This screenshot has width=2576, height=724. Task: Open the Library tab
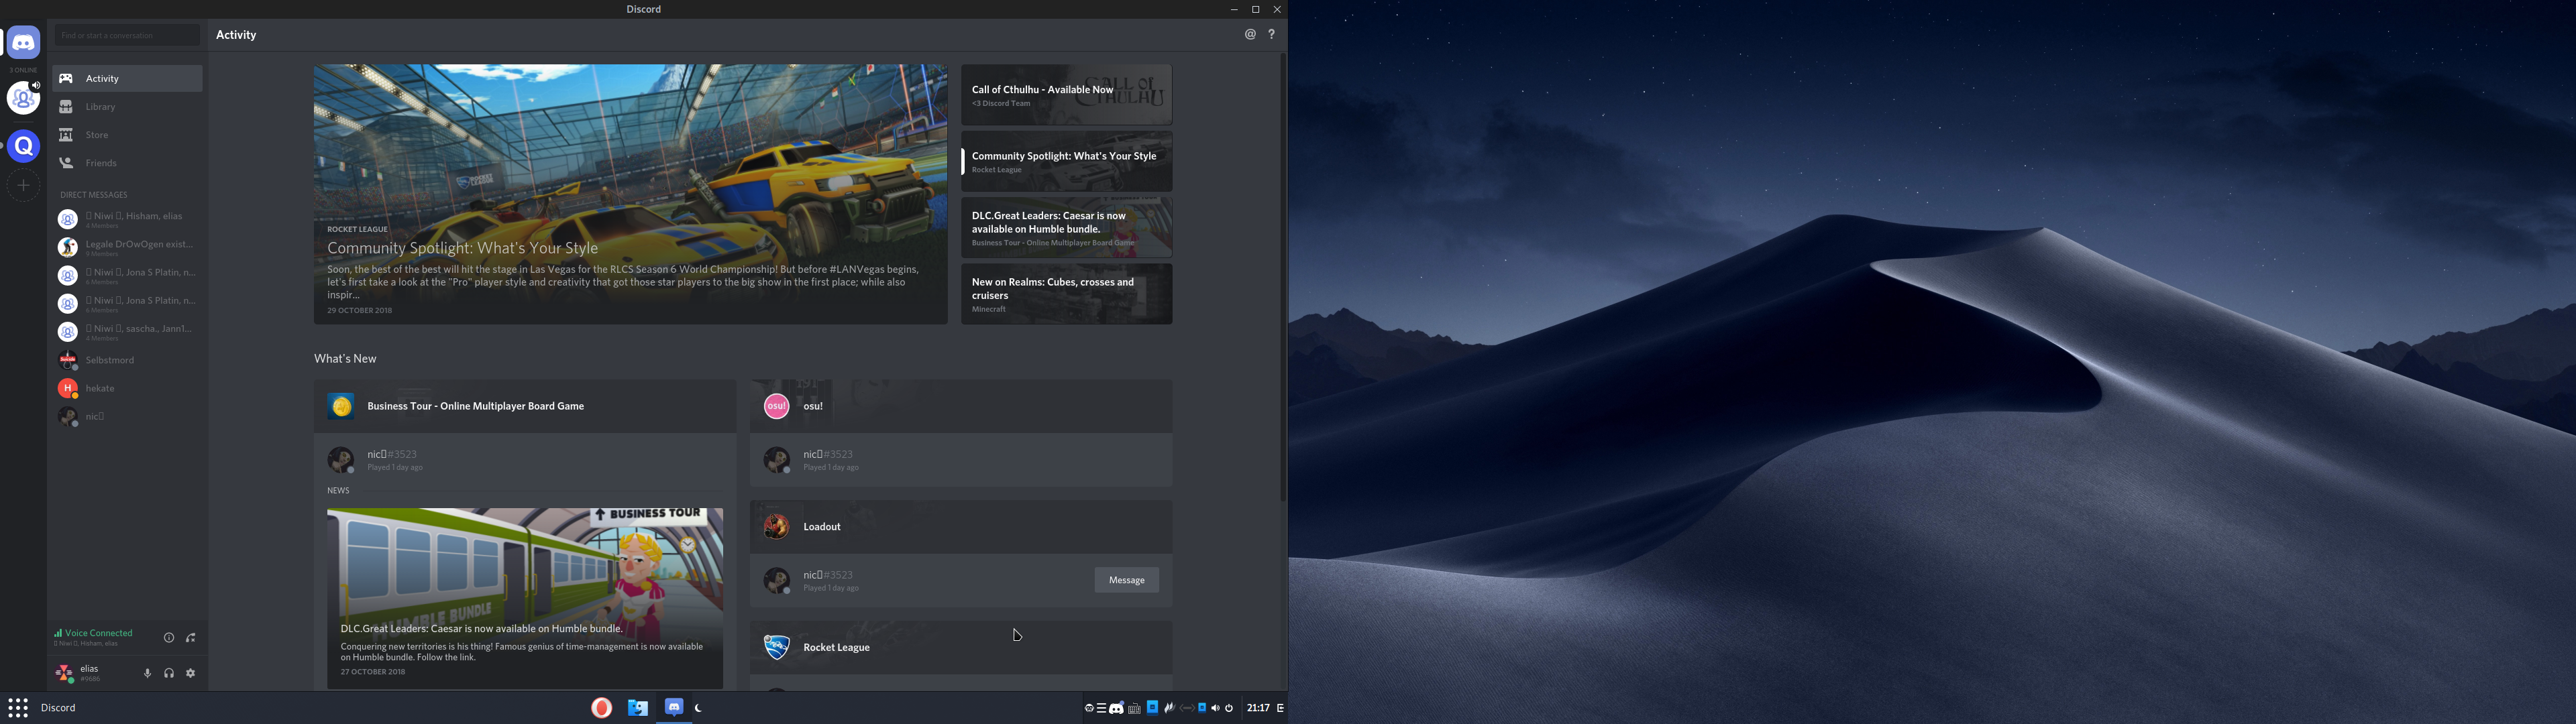pyautogui.click(x=128, y=106)
